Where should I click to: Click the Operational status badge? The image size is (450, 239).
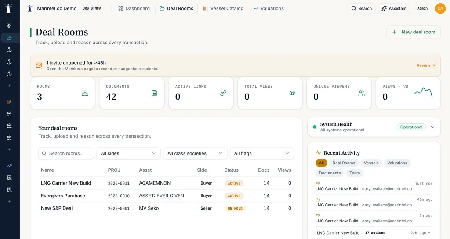click(x=411, y=127)
